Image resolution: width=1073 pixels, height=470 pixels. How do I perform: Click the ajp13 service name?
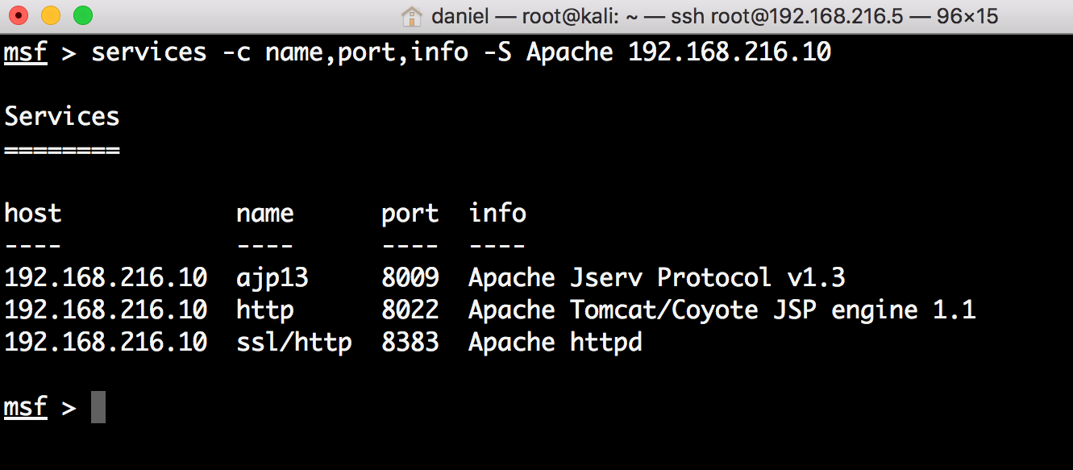pyautogui.click(x=272, y=278)
